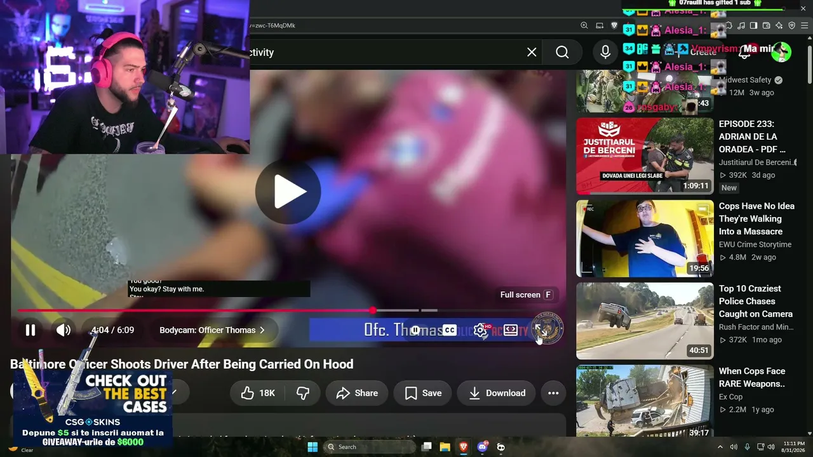This screenshot has height=457, width=813.
Task: Mute the video using the volume icon
Action: pyautogui.click(x=64, y=330)
